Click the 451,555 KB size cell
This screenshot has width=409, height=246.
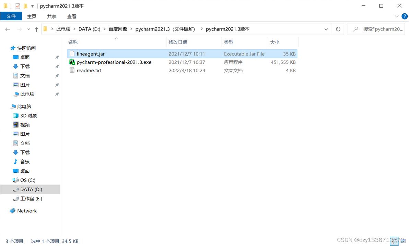pos(283,62)
